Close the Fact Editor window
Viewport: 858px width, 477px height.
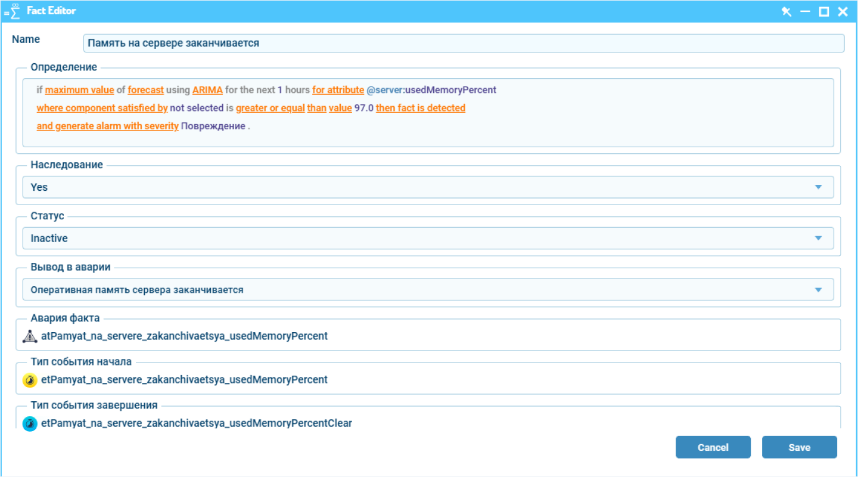pyautogui.click(x=843, y=11)
